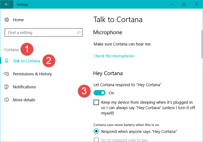Image resolution: width=203 pixels, height=142 pixels.
Task: Click the microphone icon beside Talk to Cortana
Action: (x=7, y=61)
